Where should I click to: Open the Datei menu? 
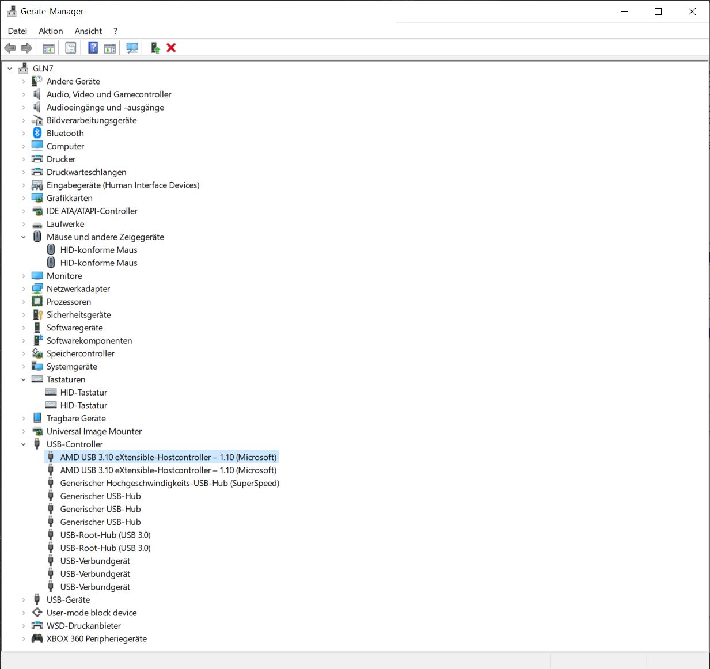click(x=17, y=31)
